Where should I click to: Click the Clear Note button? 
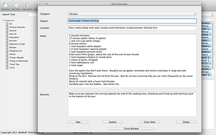[x=149, y=122]
